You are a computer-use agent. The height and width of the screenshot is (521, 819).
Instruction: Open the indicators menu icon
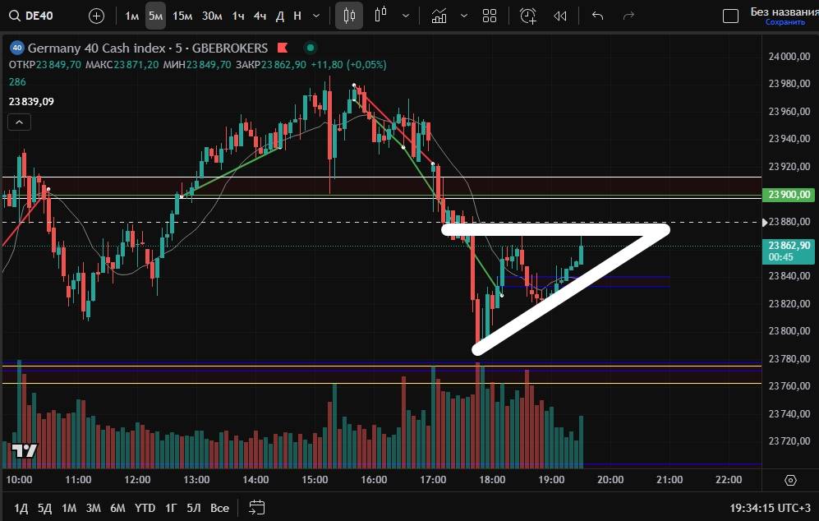click(439, 16)
